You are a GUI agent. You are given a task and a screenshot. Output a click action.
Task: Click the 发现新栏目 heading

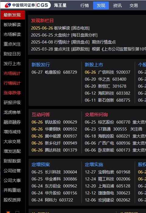[42, 20]
